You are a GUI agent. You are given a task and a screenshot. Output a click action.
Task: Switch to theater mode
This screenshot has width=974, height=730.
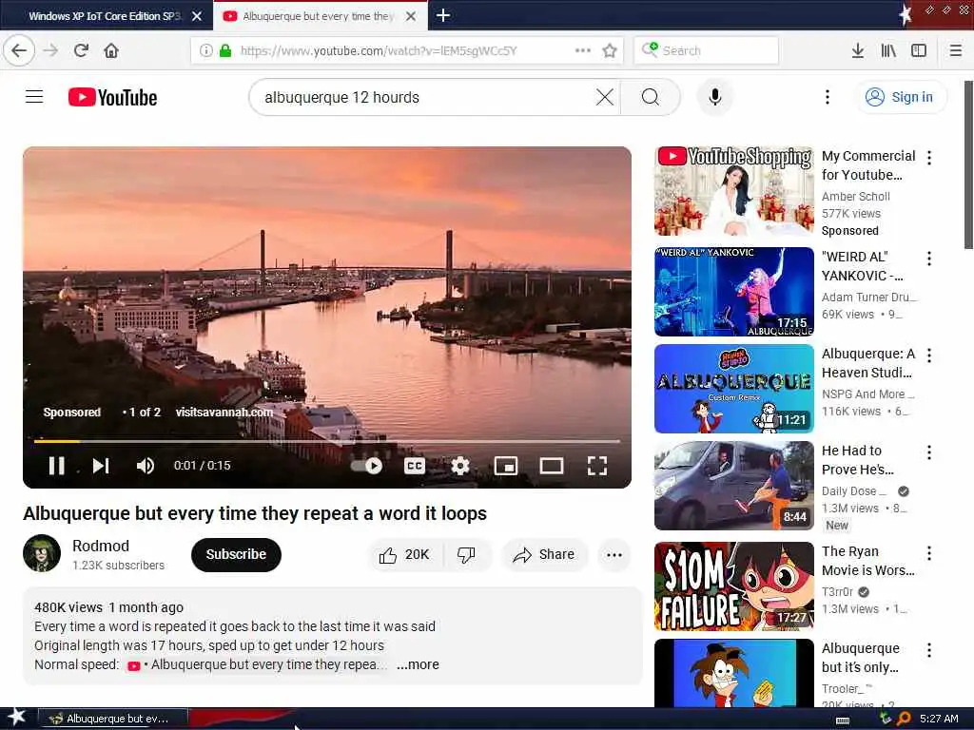click(x=551, y=466)
